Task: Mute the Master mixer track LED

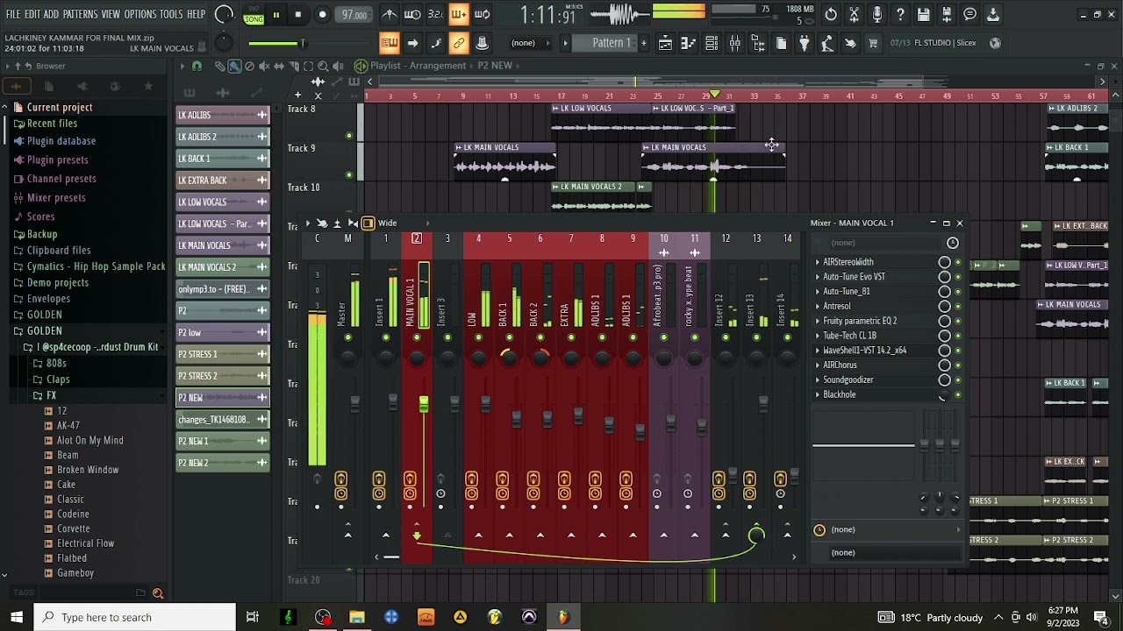Action: [x=347, y=337]
